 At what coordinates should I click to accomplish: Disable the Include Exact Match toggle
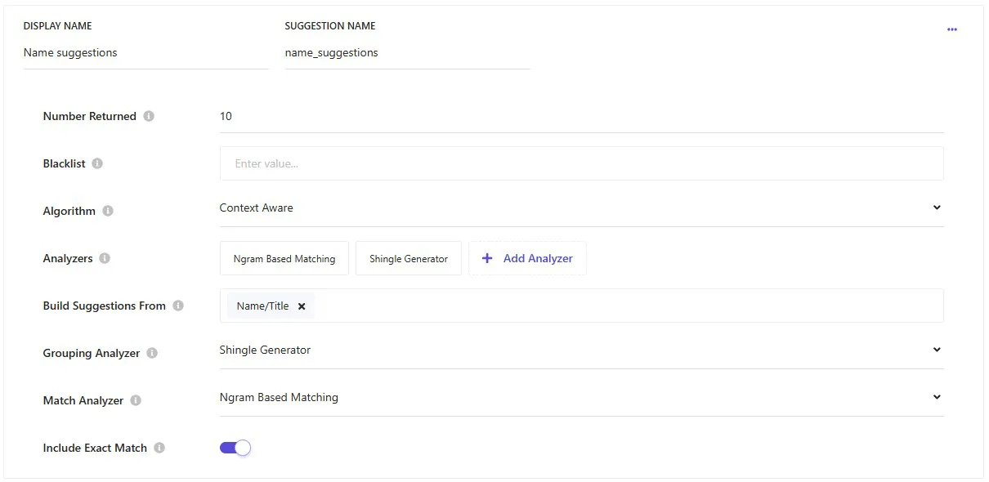tap(235, 448)
